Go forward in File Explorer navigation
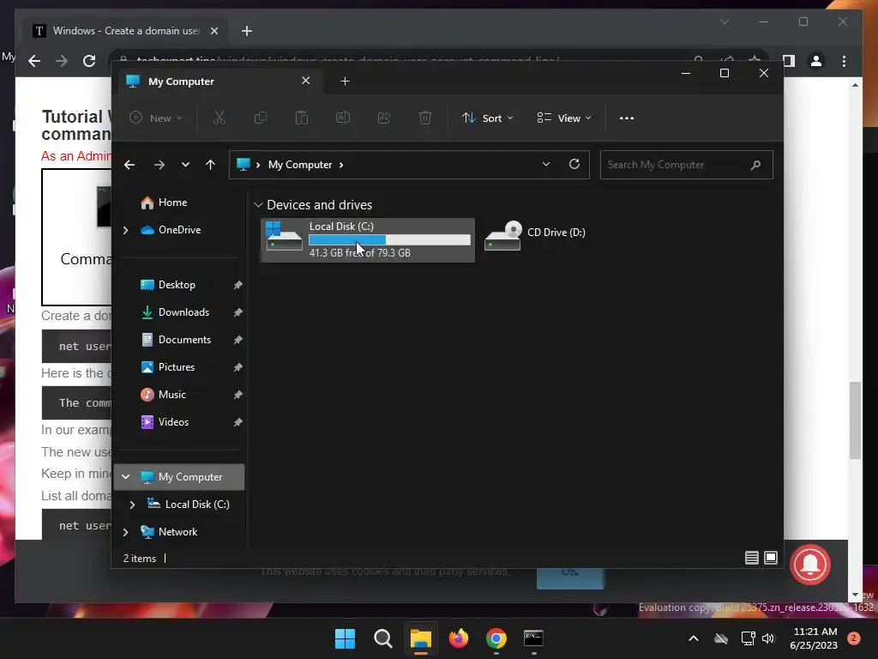The image size is (878, 659). 159,165
